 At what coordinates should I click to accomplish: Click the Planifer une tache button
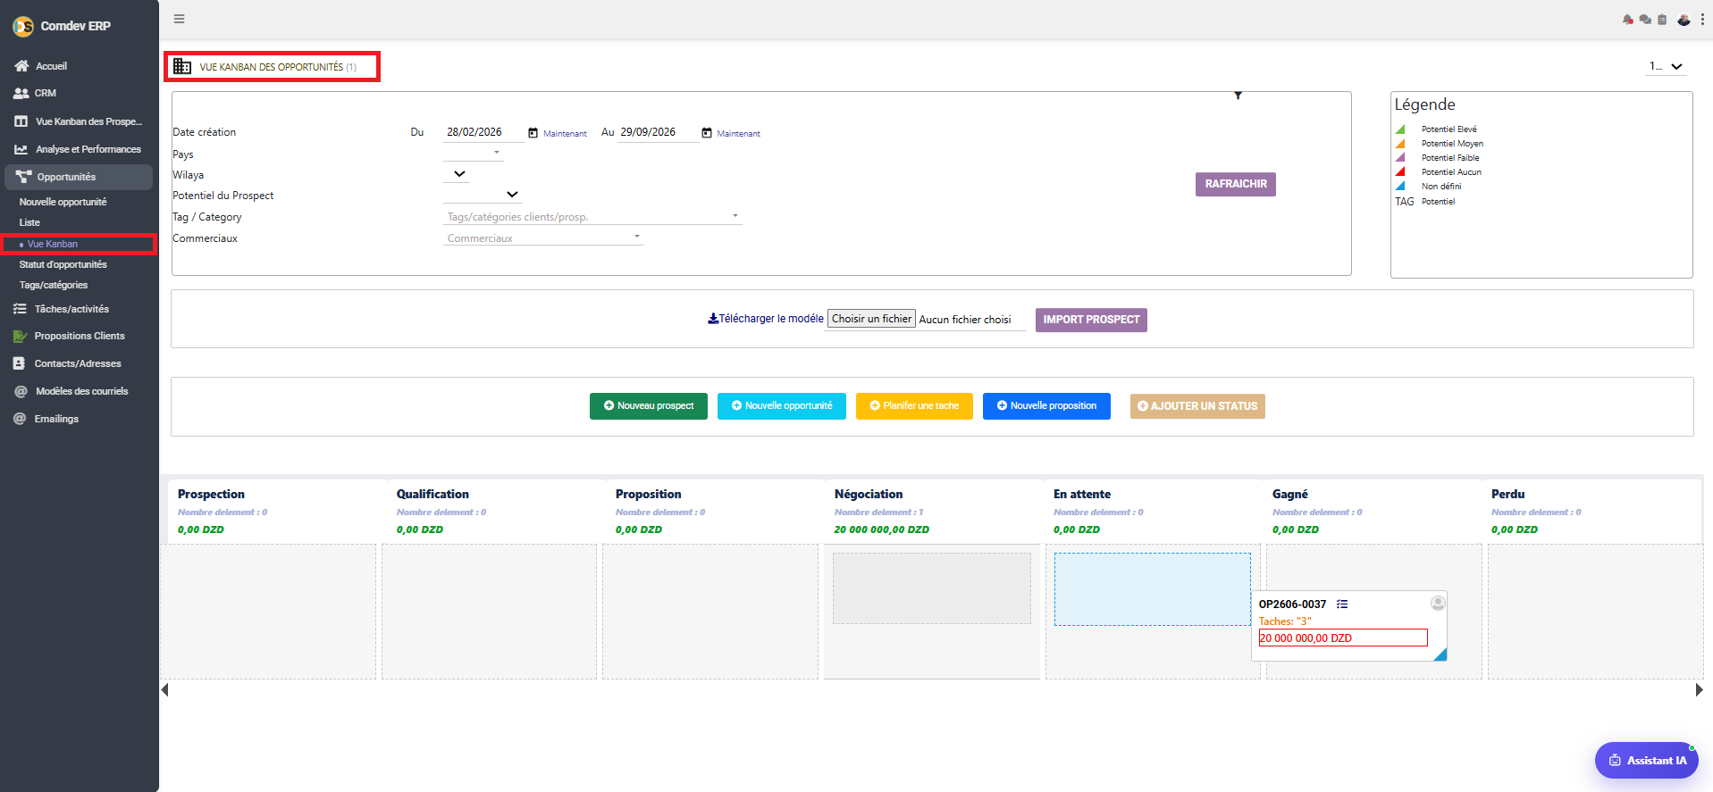[x=914, y=406]
